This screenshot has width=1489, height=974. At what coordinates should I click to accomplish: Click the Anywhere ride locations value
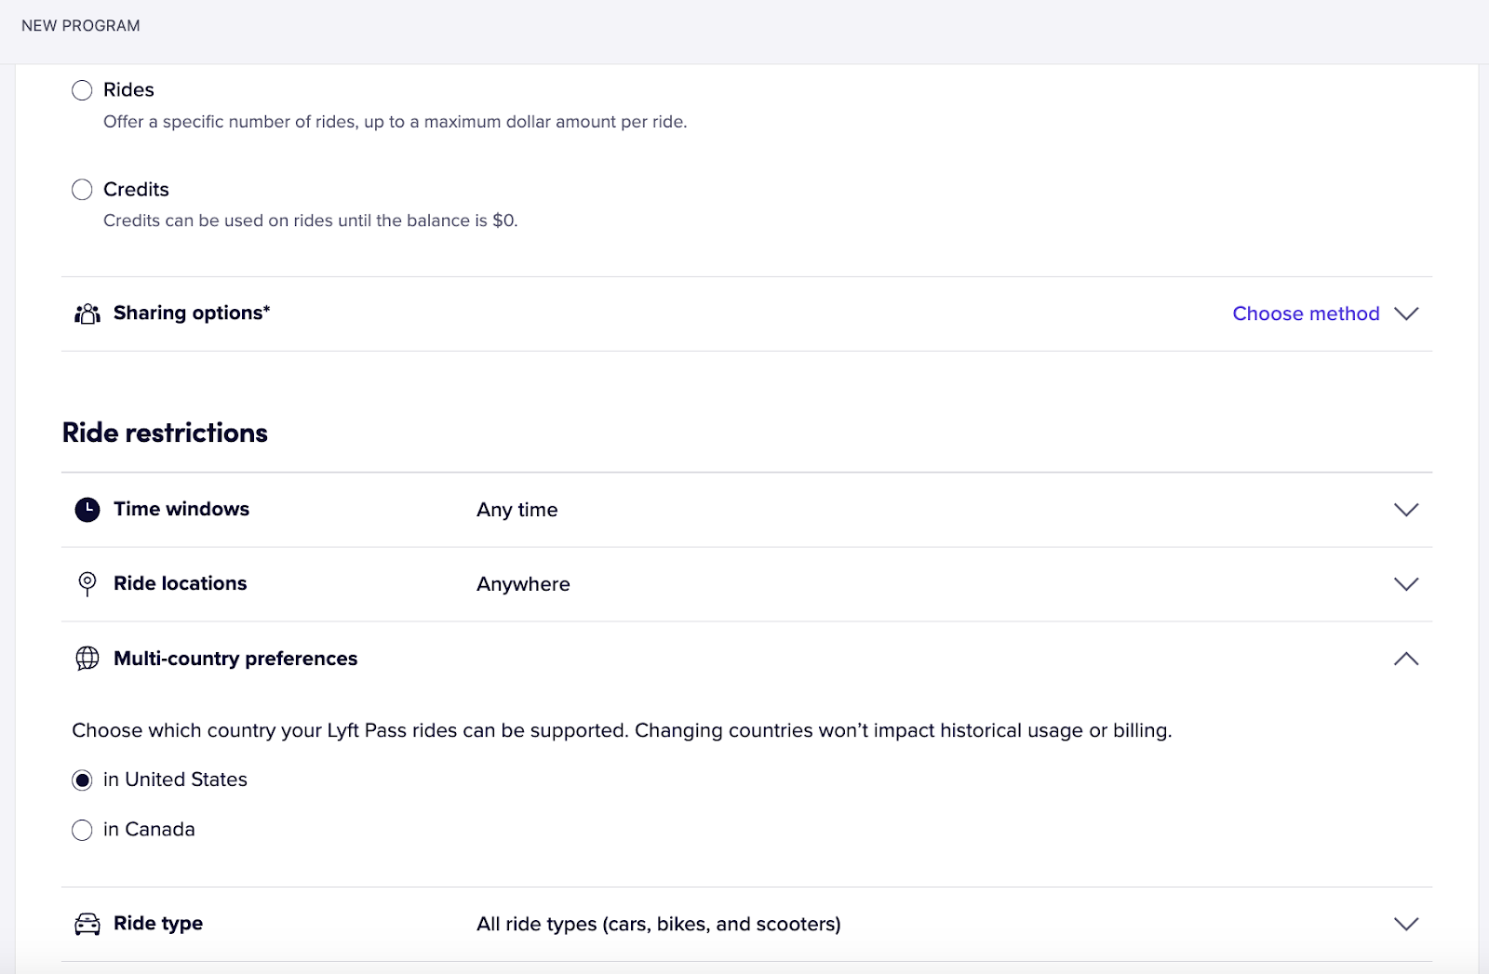[x=523, y=584]
